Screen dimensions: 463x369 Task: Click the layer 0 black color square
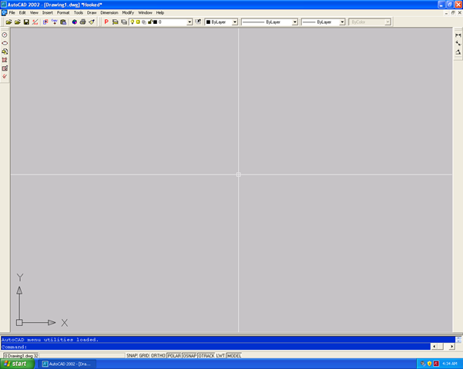coord(155,22)
